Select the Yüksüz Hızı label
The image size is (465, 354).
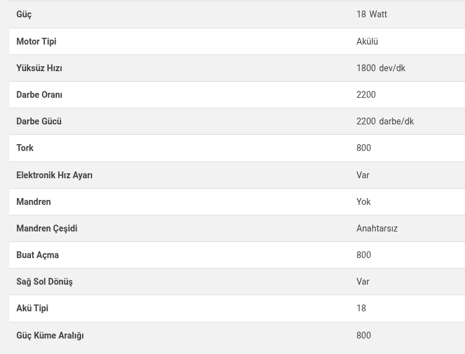point(39,68)
